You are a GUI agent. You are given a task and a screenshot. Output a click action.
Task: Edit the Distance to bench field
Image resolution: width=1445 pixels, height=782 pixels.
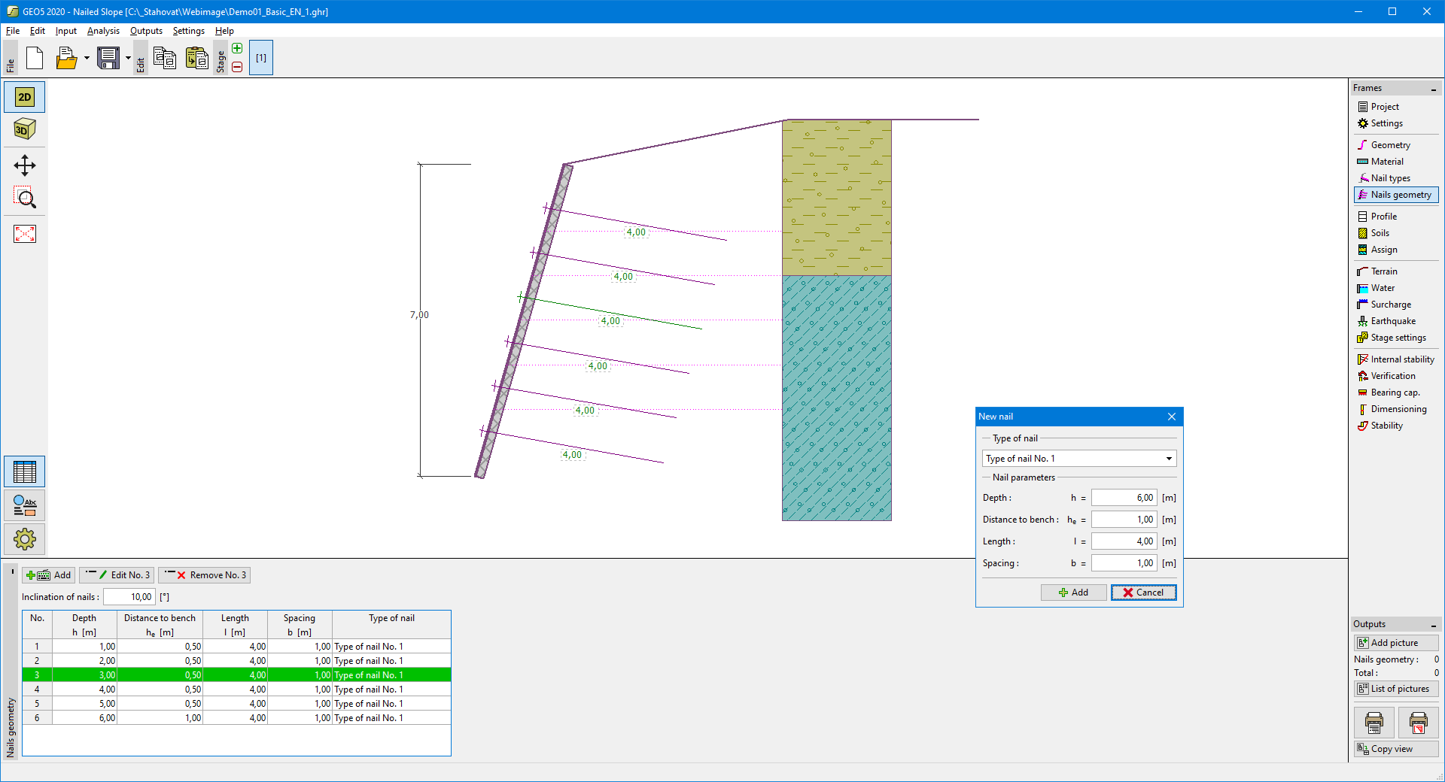coord(1124,520)
